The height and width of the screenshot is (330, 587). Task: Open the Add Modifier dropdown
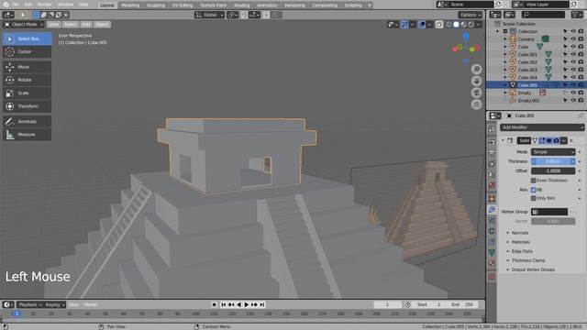(542, 127)
